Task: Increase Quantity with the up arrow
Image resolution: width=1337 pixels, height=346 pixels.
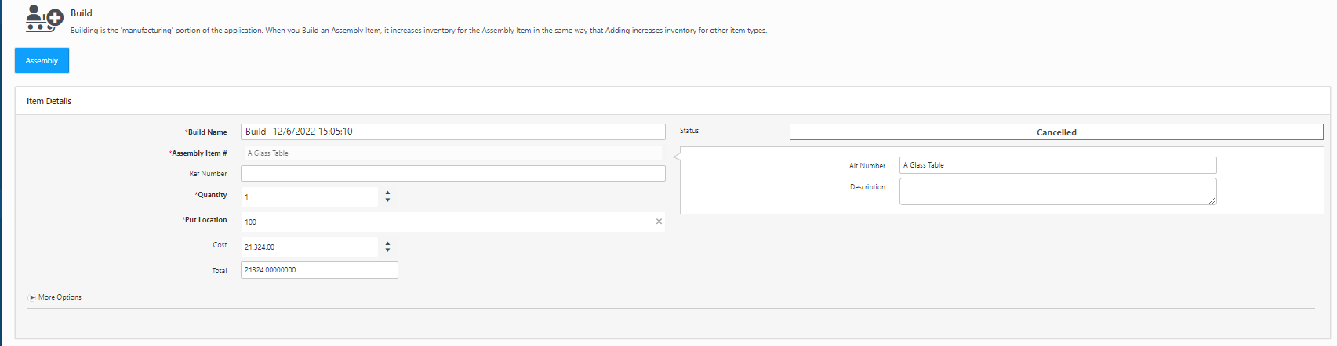Action: point(387,193)
